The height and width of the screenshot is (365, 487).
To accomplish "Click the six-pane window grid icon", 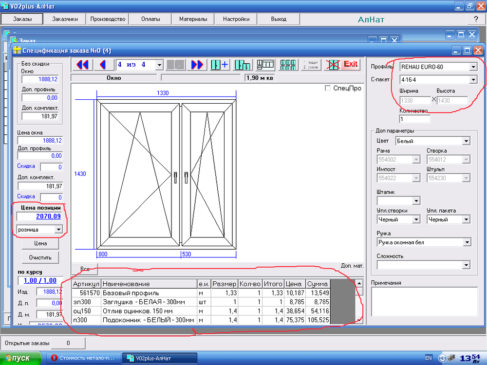I will click(x=288, y=65).
